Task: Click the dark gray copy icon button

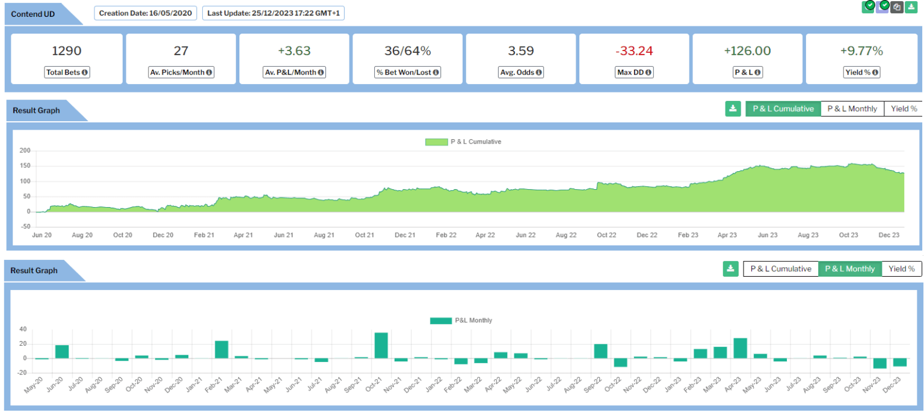Action: coord(897,7)
